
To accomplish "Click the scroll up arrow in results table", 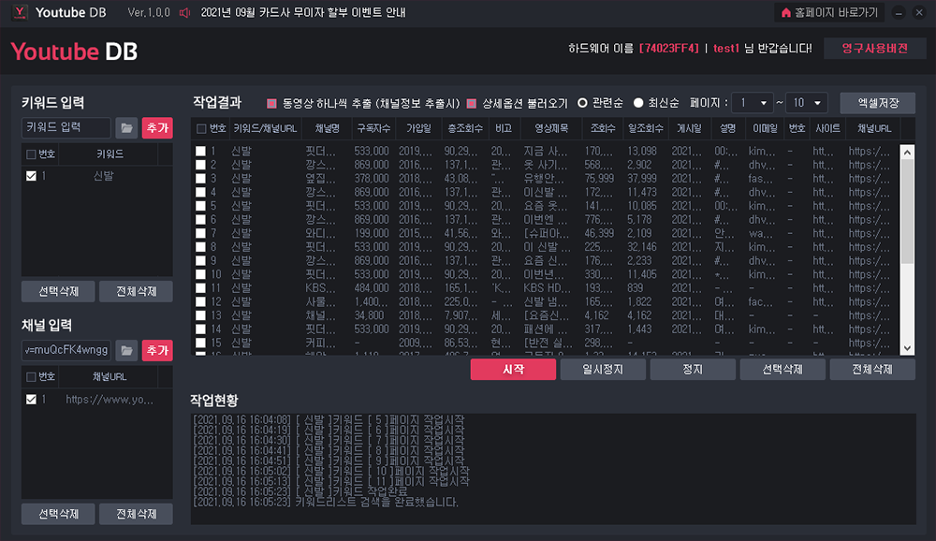I will click(x=906, y=151).
